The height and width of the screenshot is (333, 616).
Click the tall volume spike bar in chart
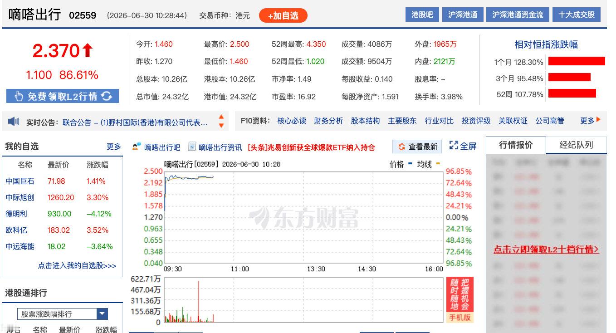(x=199, y=302)
